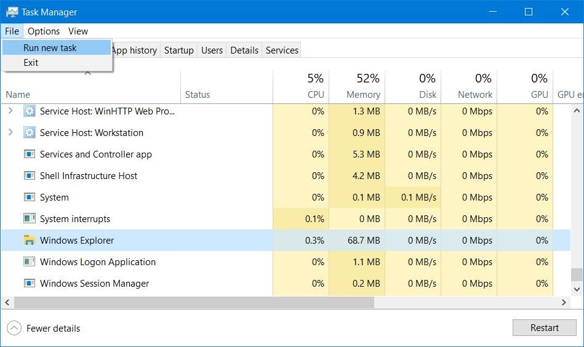
Task: Select the System interrupts process name
Action: (75, 219)
